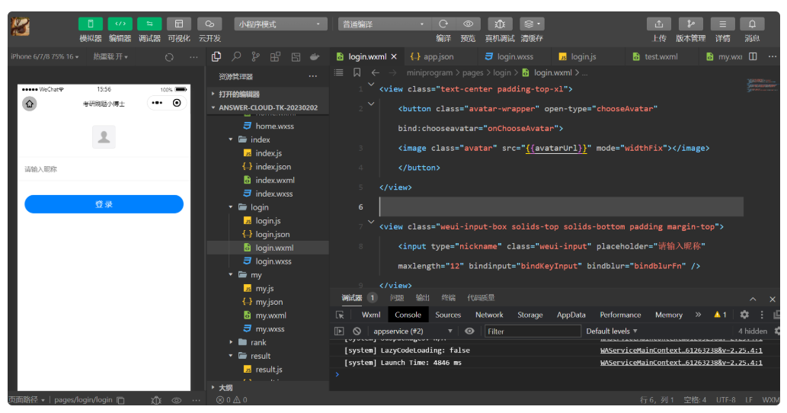Click the compile refresh icon
Viewport: 787px width, 413px height.
point(443,24)
